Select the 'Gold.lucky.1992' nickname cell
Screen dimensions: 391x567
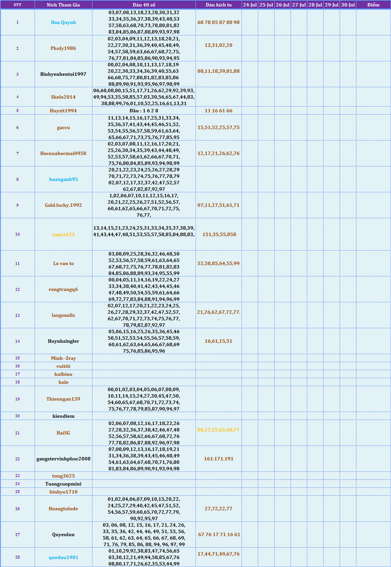[x=64, y=205]
